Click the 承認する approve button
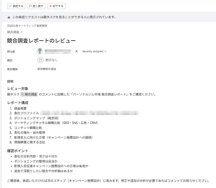216x188 pixels. 16,6
